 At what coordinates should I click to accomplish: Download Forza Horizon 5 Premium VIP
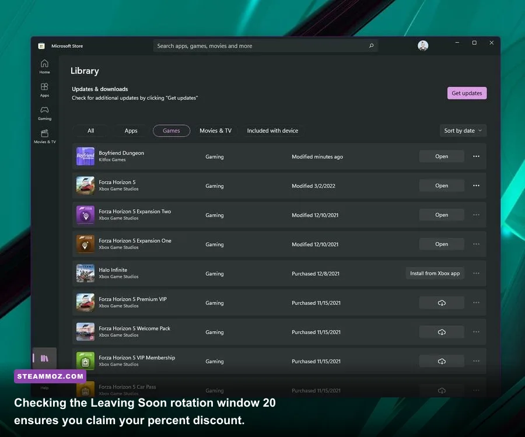442,303
